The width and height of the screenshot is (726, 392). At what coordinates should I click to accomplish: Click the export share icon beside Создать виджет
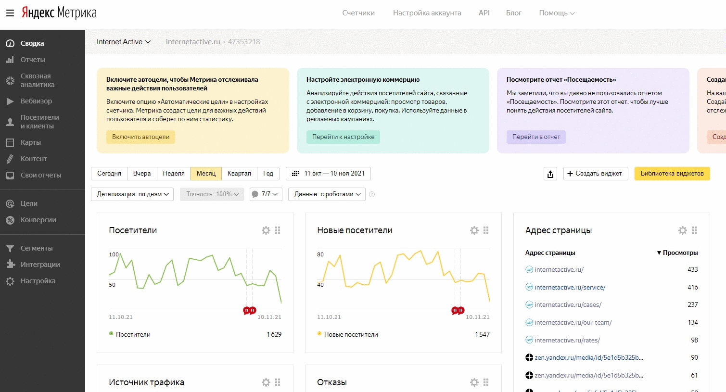(550, 174)
